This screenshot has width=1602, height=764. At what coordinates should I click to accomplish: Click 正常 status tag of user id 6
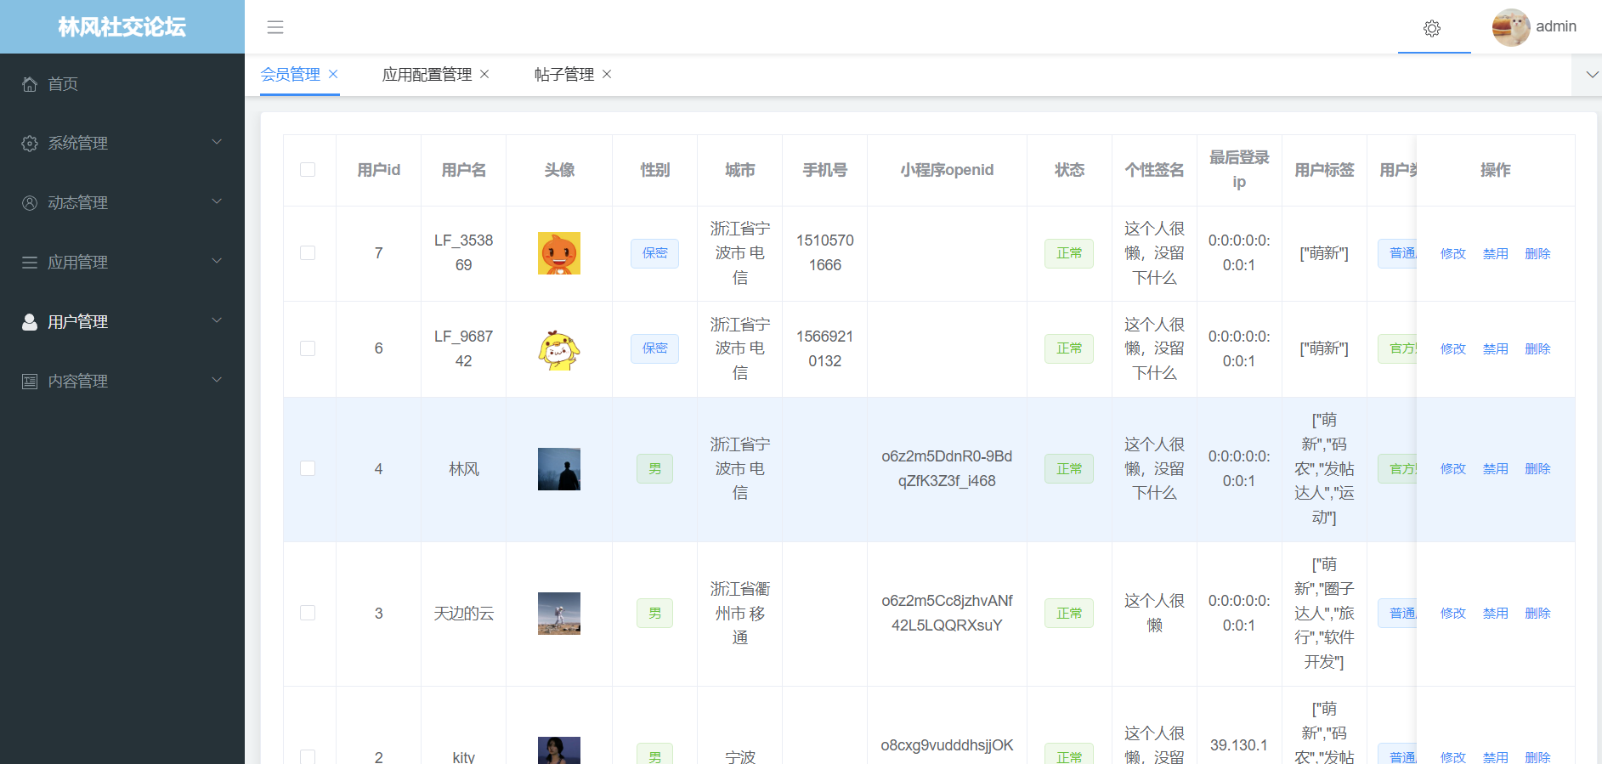pyautogui.click(x=1069, y=348)
